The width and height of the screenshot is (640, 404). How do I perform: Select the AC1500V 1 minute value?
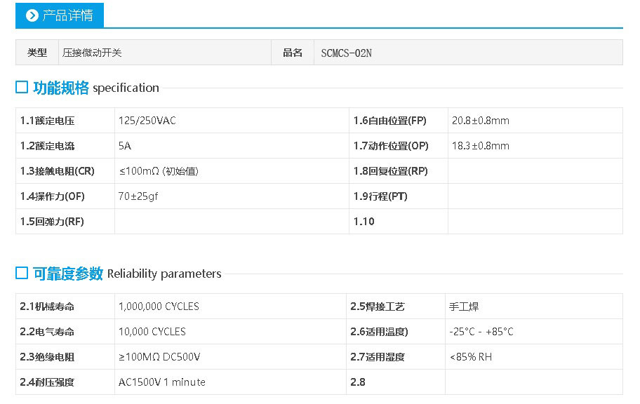click(162, 382)
